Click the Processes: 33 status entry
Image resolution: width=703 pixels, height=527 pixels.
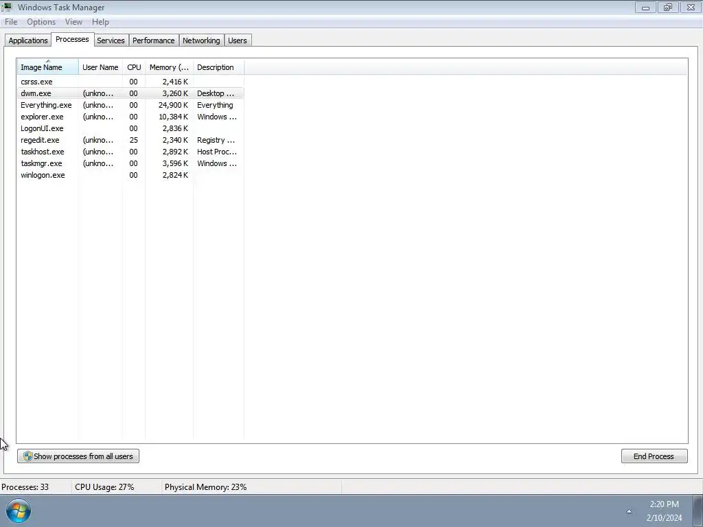point(25,487)
